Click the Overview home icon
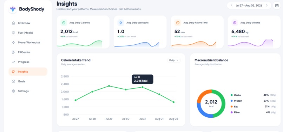This screenshot has width=283, height=132. click(x=13, y=23)
